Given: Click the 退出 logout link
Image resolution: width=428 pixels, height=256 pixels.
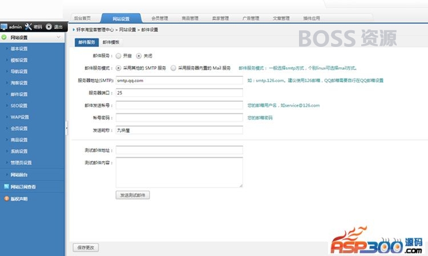Looking at the screenshot, I should pos(58,27).
